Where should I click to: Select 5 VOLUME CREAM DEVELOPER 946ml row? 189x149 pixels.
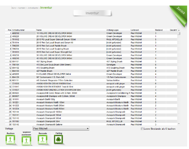point(91,74)
